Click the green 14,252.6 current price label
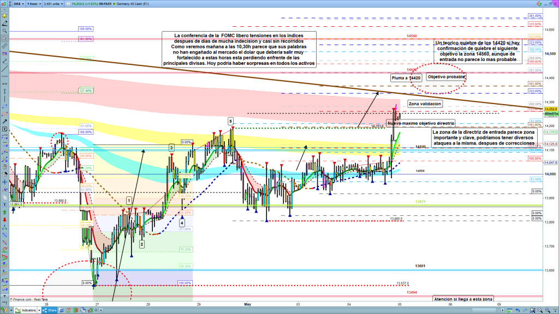559x314 pixels. point(550,109)
